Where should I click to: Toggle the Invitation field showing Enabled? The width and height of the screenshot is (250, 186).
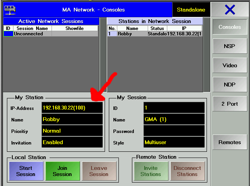(x=72, y=143)
